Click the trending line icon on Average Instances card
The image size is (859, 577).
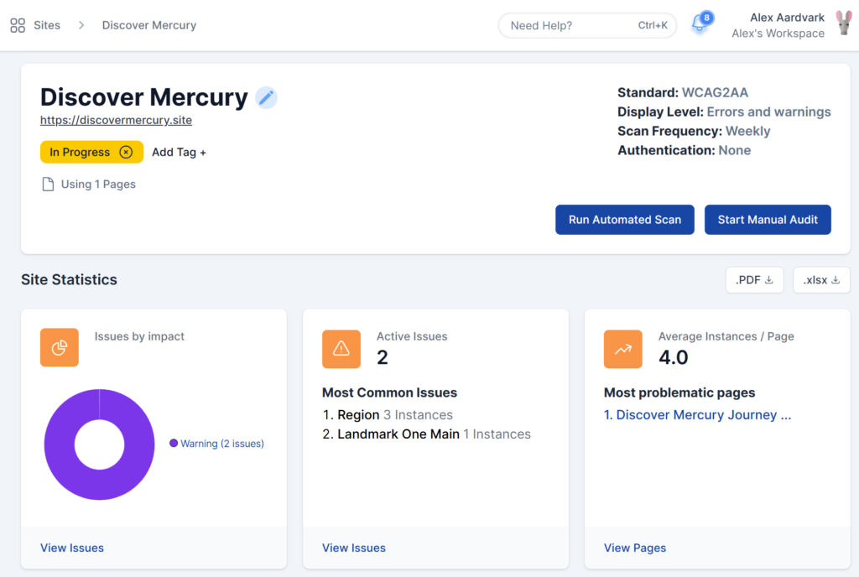623,348
